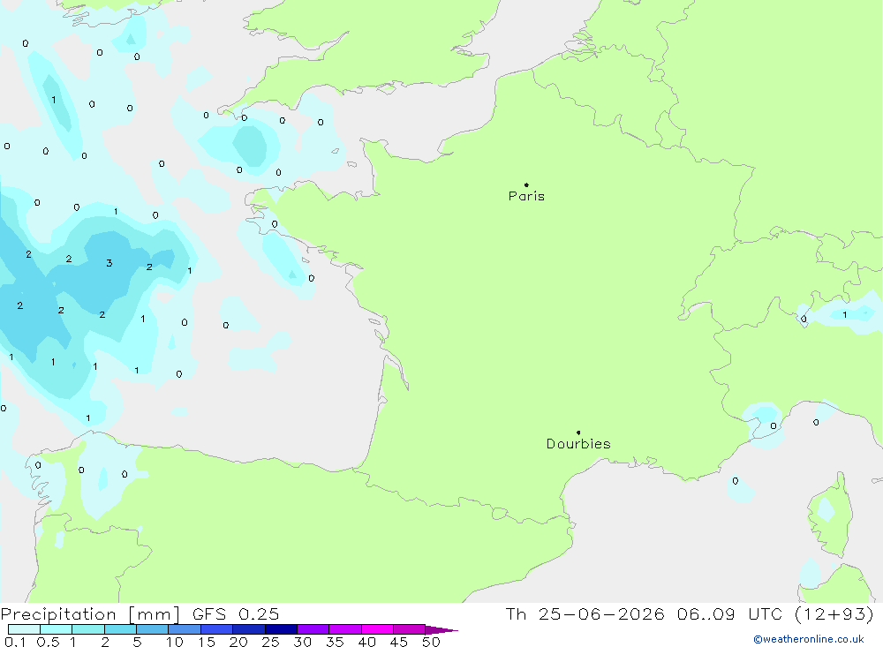
Task: Open the weatheronline.co.uk copyright link
Action: click(809, 639)
